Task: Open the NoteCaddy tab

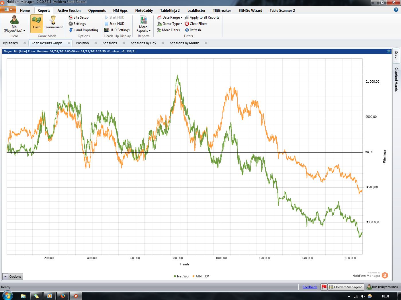Action: coord(144,11)
